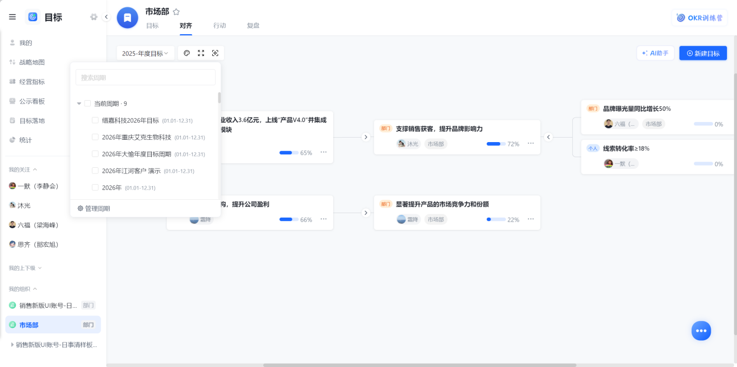Star the 市场部 department as favorite
The image size is (737, 367).
176,12
